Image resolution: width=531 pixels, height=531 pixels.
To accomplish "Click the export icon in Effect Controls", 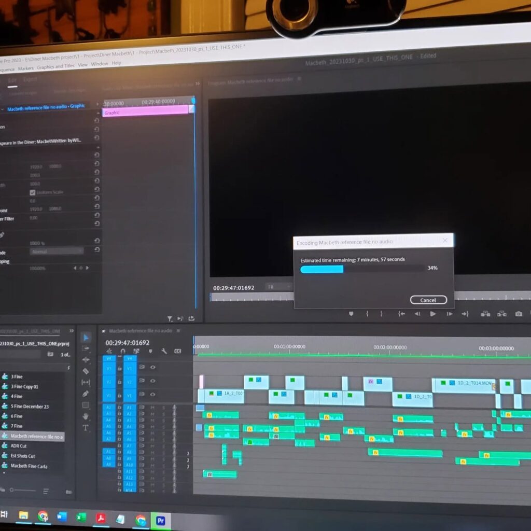I will point(191,318).
